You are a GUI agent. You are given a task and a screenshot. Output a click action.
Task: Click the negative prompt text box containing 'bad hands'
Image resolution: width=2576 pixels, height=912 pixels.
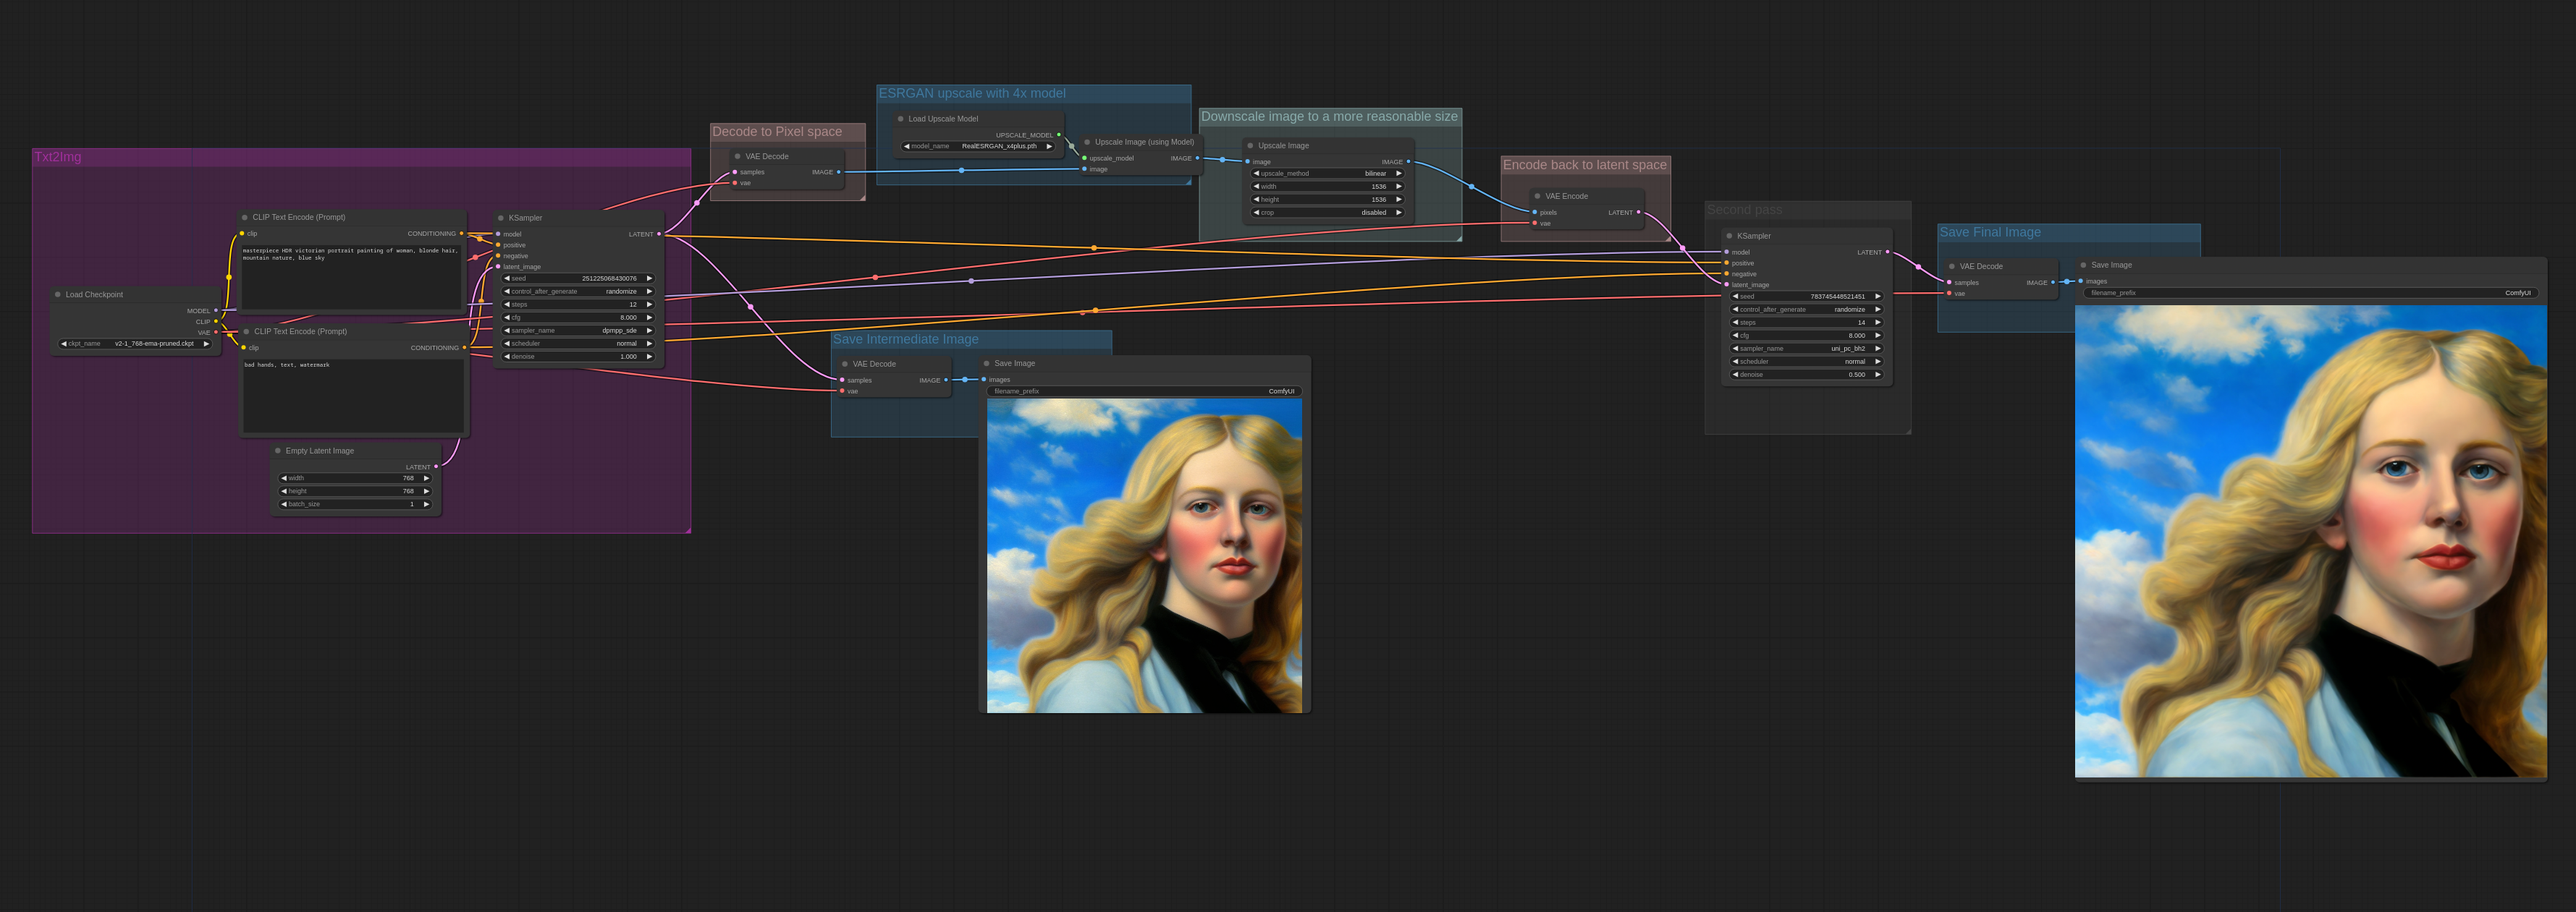click(352, 395)
